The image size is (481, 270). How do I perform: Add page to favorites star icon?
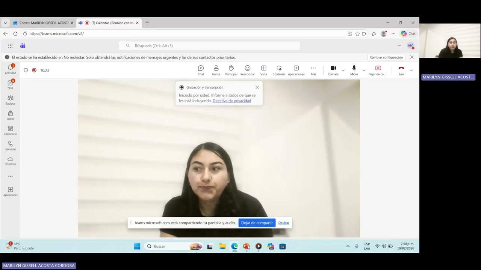point(357,34)
